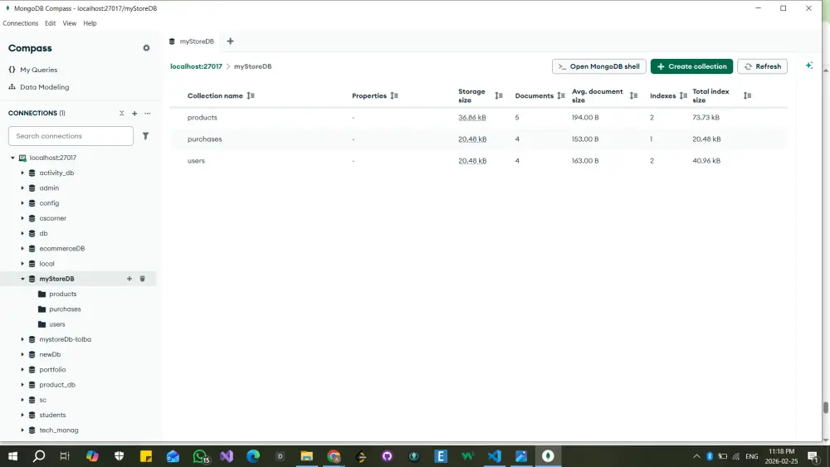Viewport: 830px width, 467px height.
Task: Expand portfolio database node
Action: 22,370
